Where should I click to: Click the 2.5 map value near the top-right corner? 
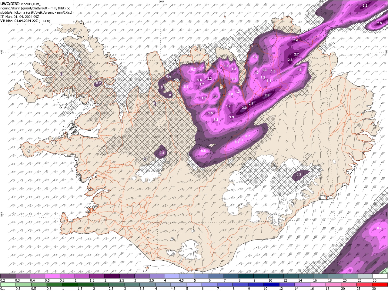pyautogui.click(x=380, y=23)
